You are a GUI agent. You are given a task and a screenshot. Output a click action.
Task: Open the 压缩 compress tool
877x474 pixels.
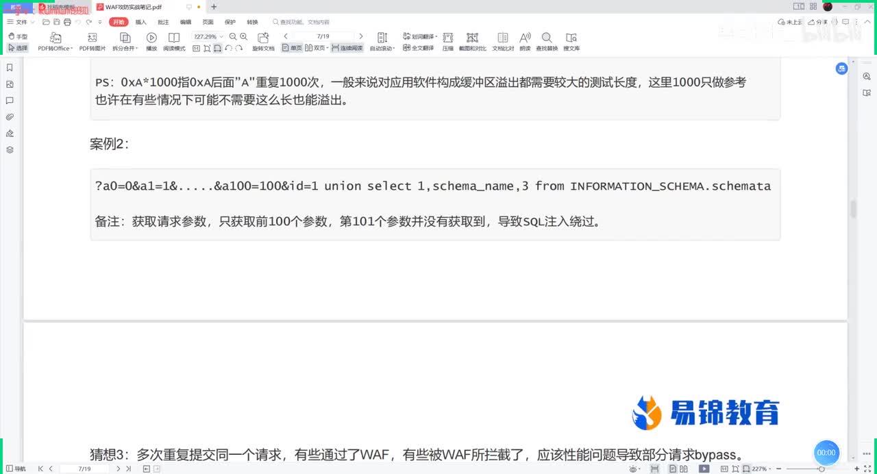coord(448,42)
